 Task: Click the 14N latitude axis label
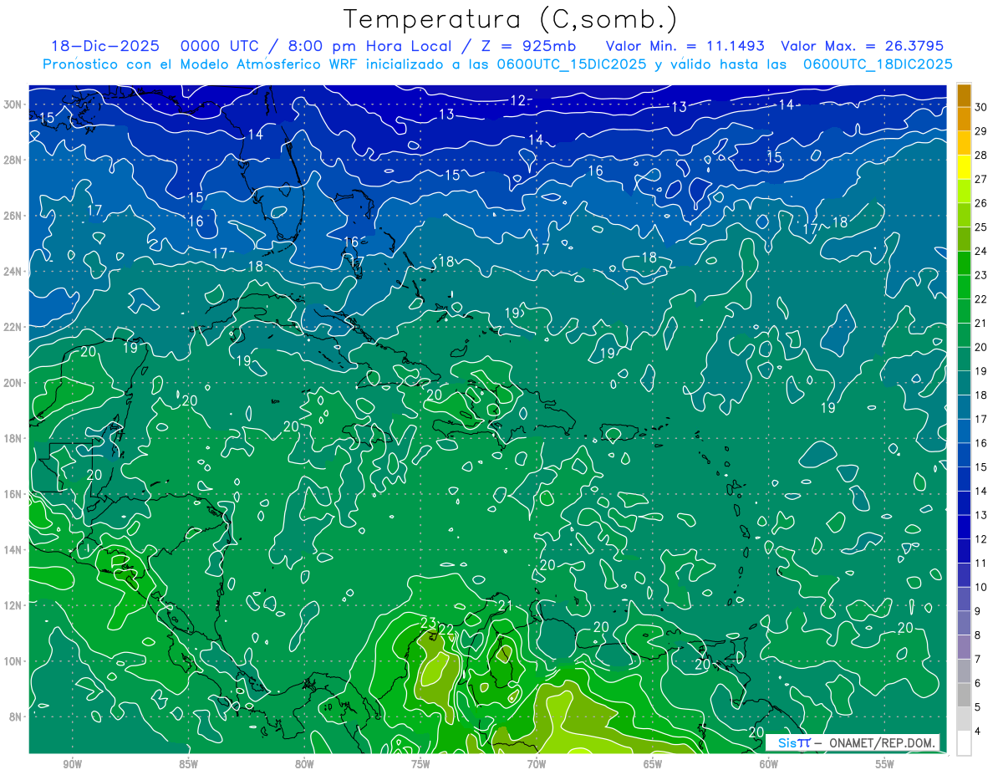pyautogui.click(x=13, y=549)
